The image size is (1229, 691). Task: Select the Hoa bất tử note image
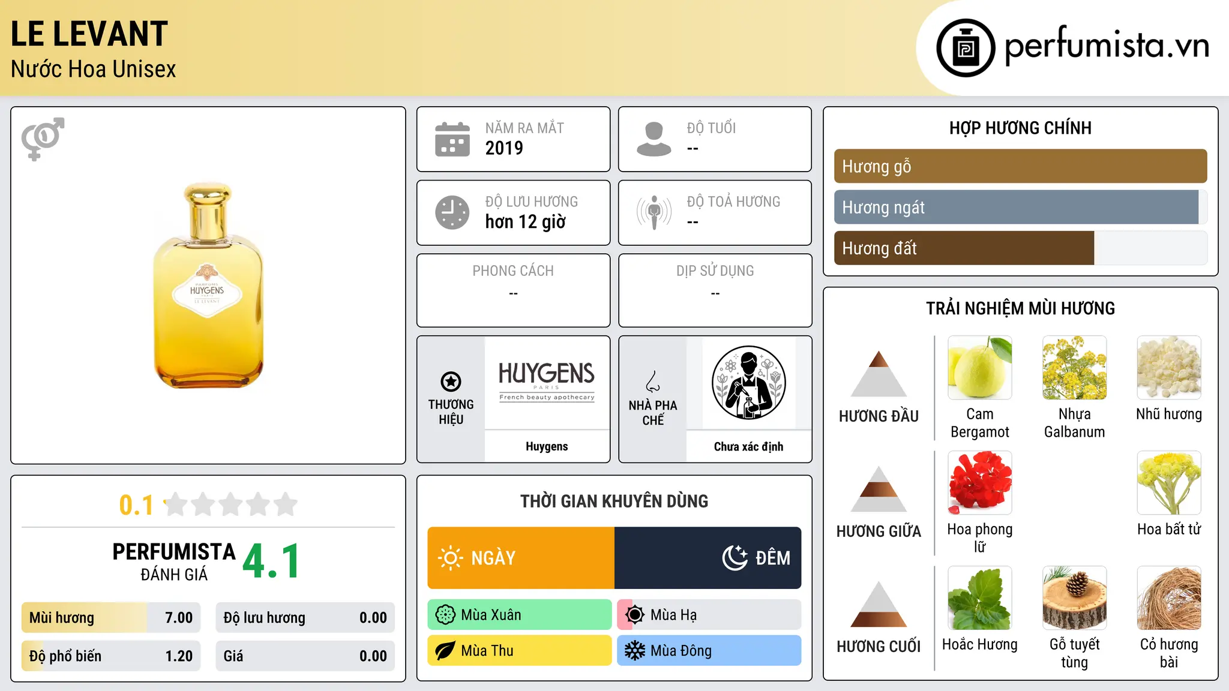1169,483
